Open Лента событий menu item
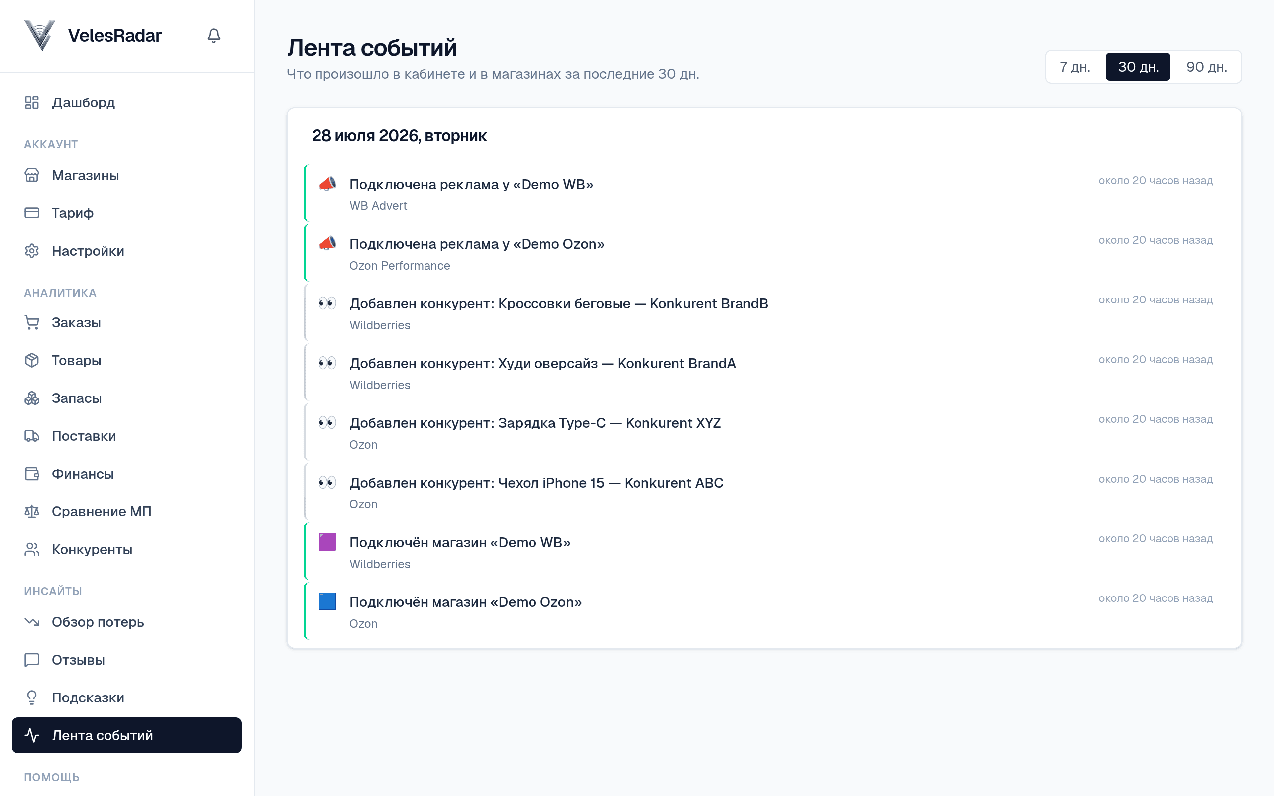 pos(127,735)
